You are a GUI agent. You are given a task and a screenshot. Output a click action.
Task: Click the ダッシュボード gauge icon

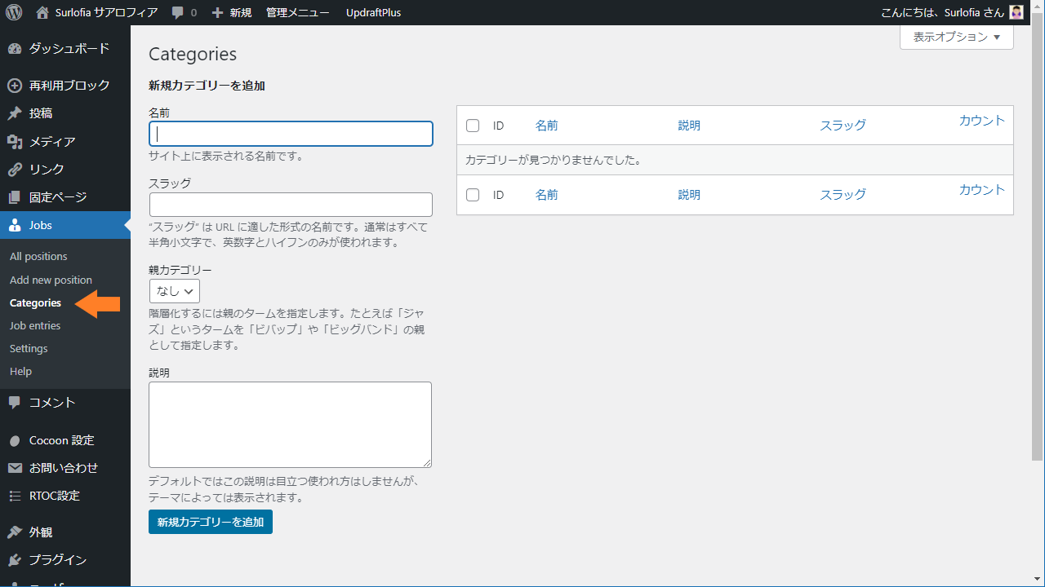(x=15, y=49)
